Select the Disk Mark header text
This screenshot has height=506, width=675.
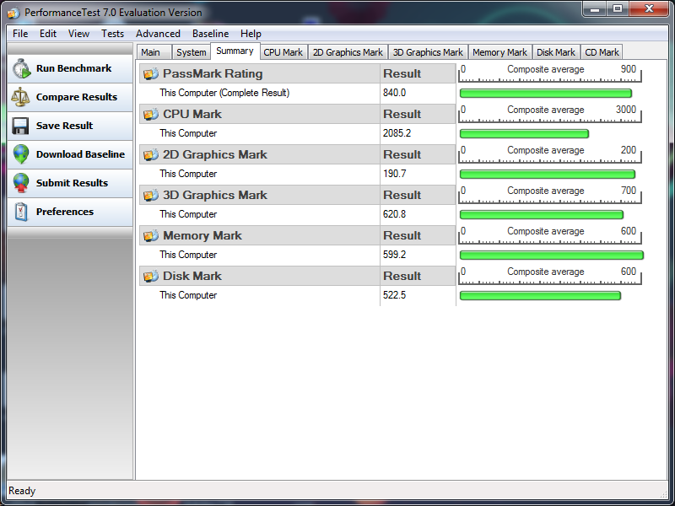coord(192,276)
